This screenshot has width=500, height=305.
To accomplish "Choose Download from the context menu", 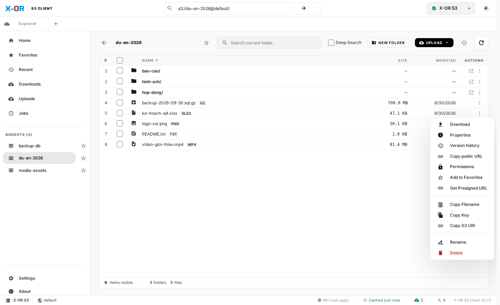I will click(x=462, y=124).
